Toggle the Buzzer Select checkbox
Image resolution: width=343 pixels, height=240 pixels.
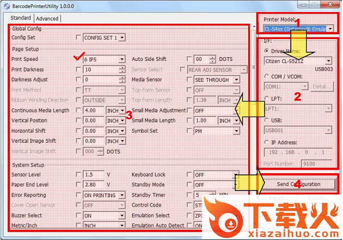tap(78, 216)
